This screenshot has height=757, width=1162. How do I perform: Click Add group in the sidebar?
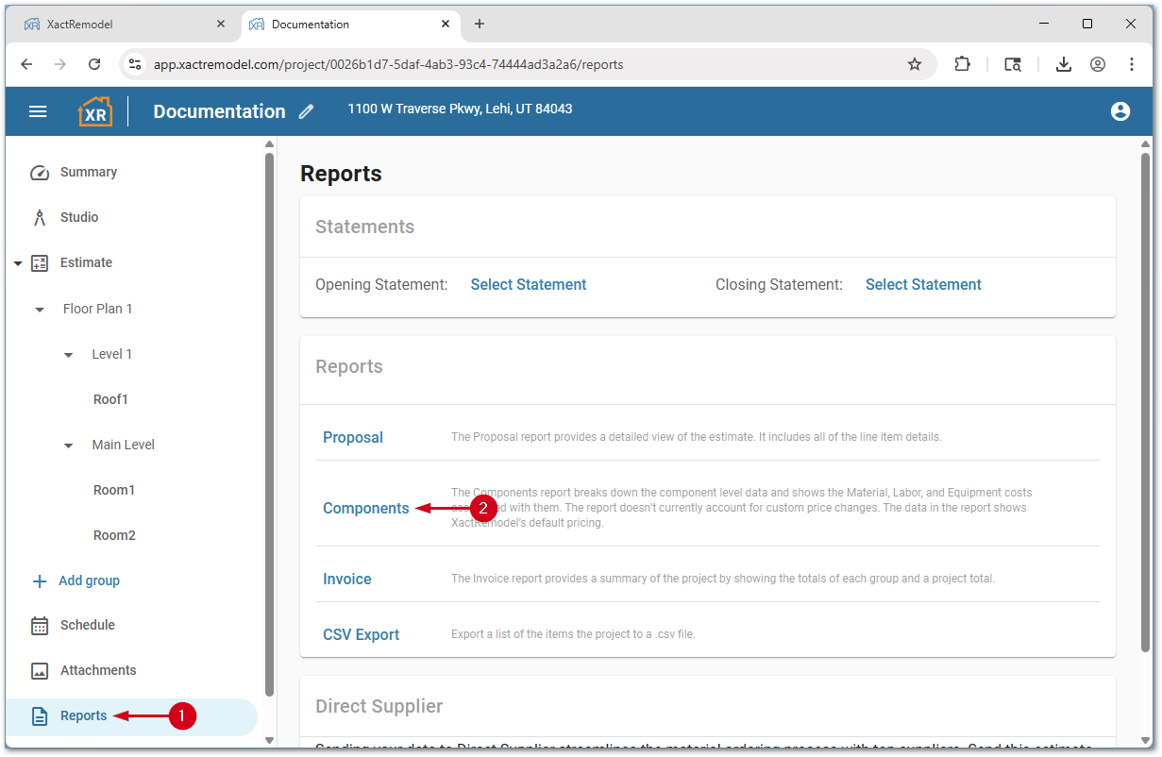[x=89, y=581]
